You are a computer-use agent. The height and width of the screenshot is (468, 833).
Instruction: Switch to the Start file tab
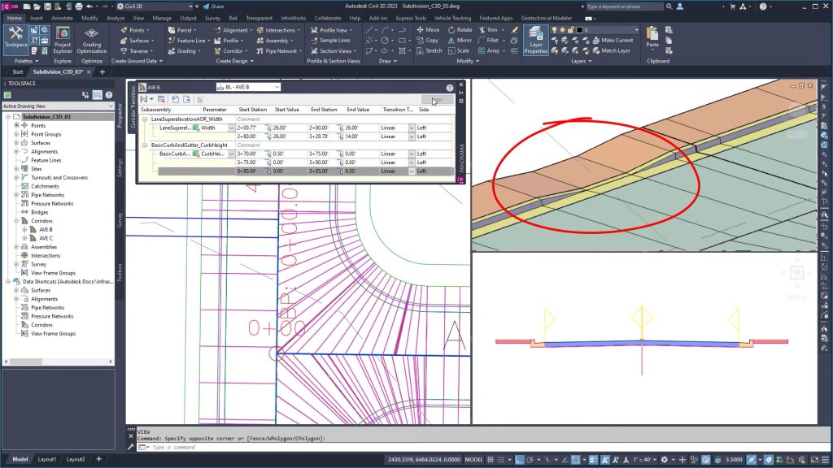(18, 71)
